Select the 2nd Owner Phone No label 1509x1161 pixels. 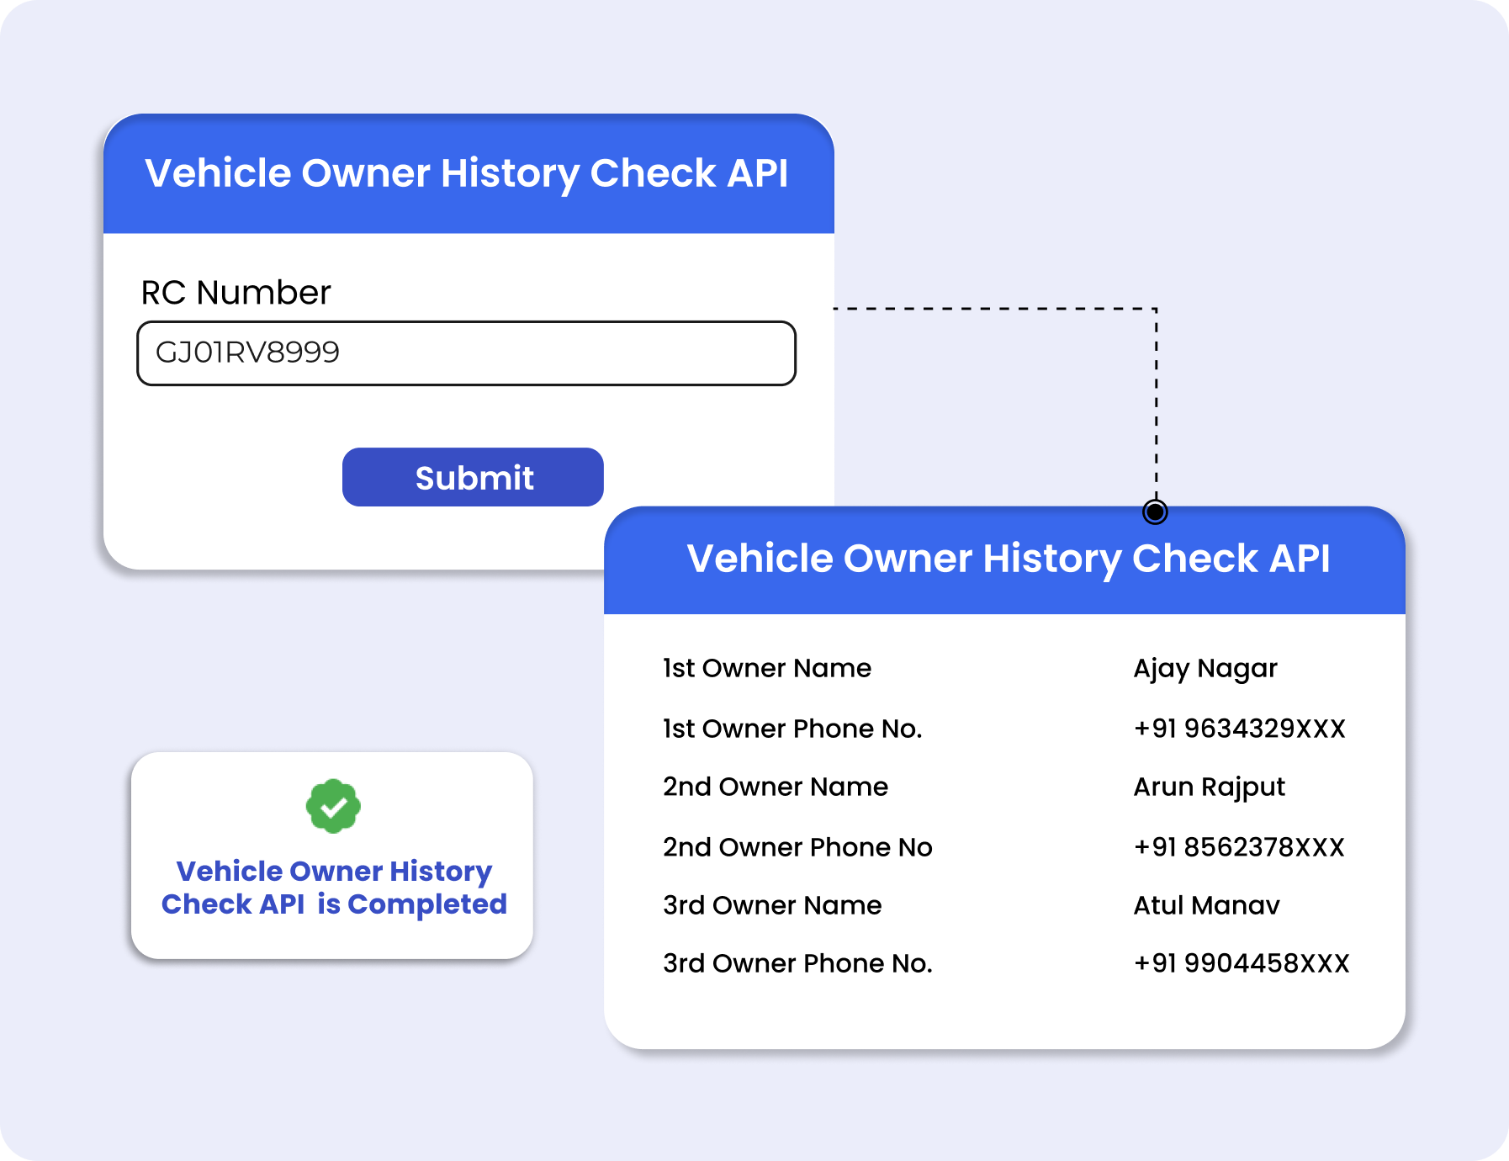797,847
